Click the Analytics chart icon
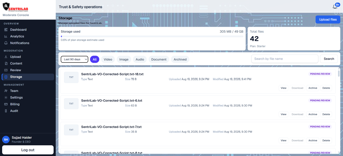 click(6, 36)
